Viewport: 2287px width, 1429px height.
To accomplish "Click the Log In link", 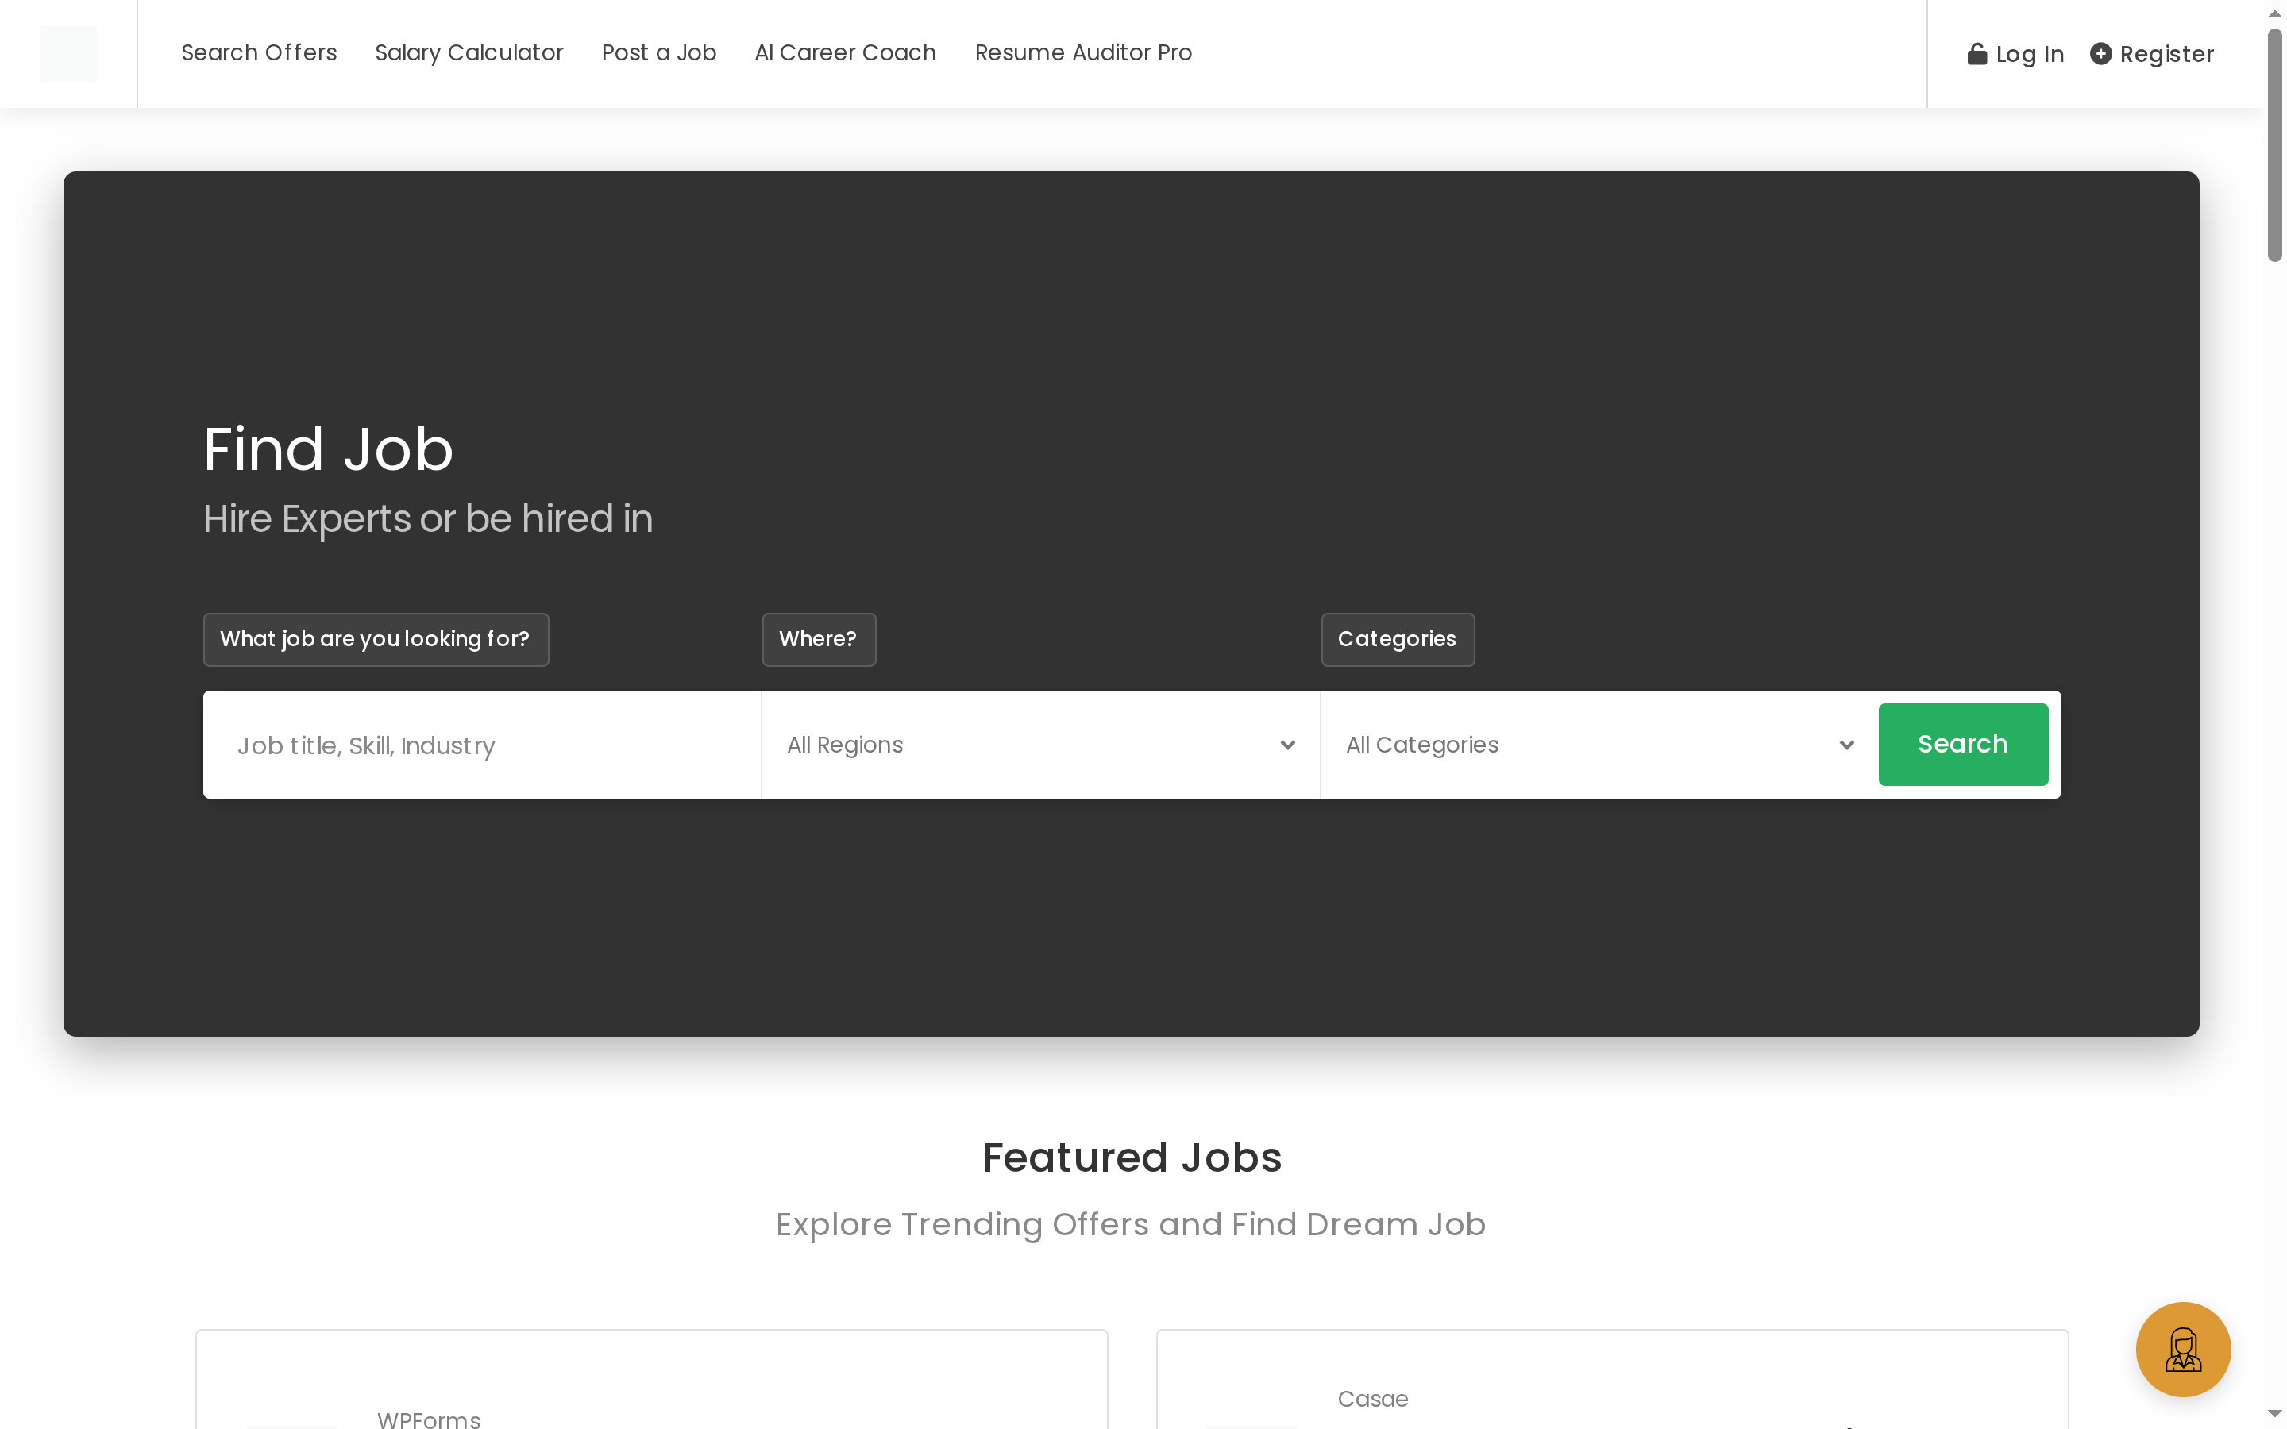I will pyautogui.click(x=2029, y=54).
